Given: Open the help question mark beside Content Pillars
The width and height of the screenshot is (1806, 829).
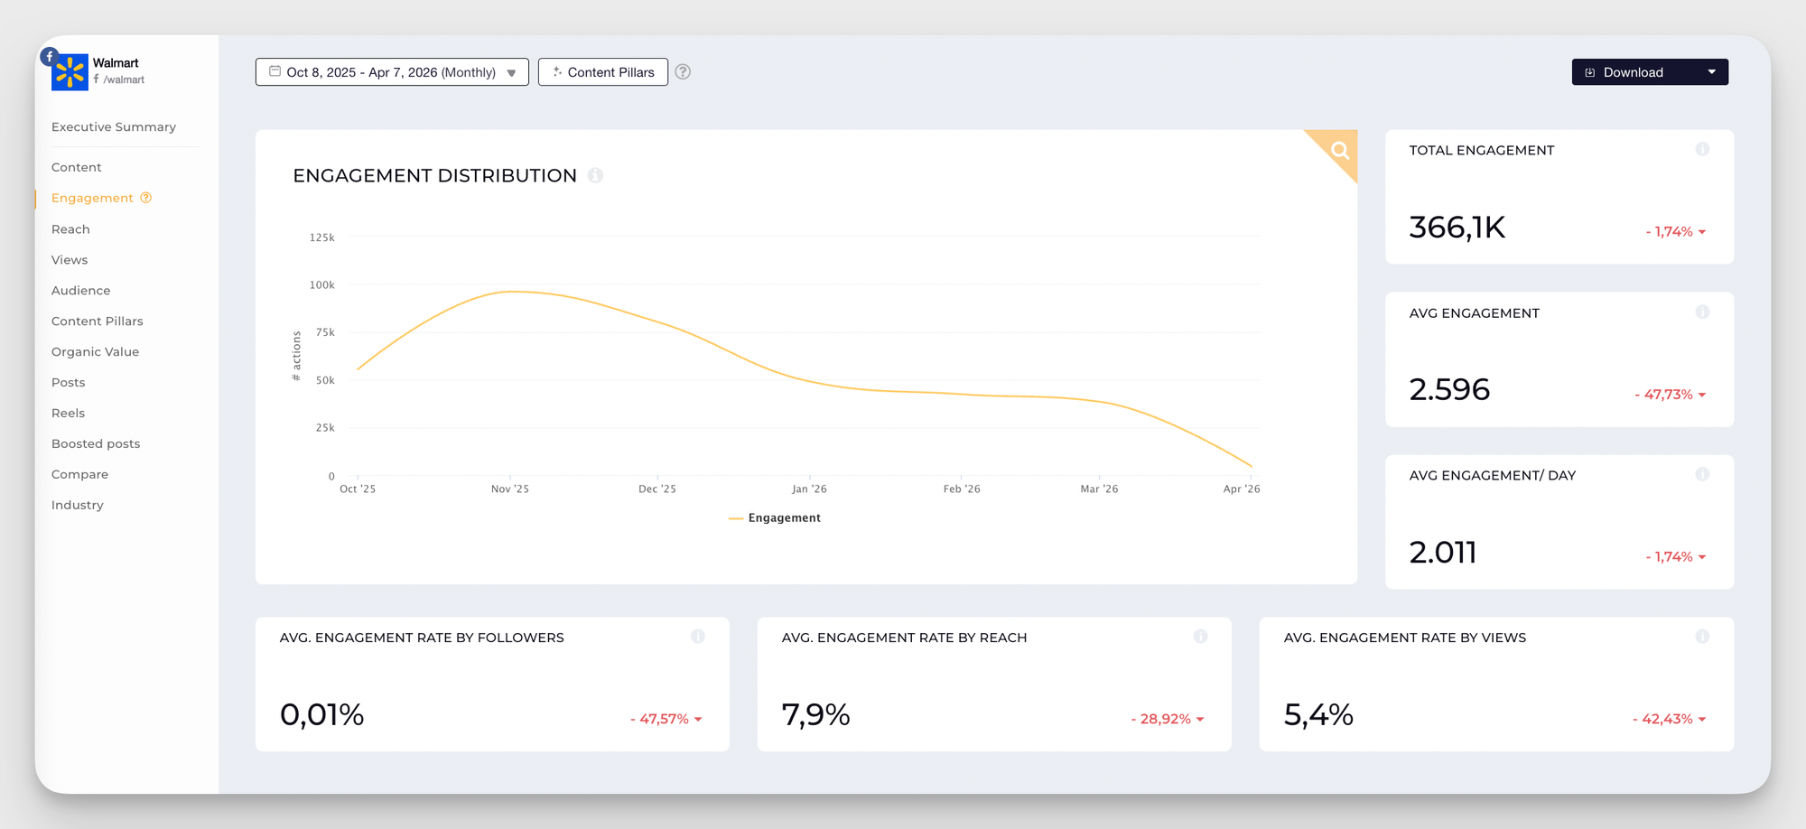Looking at the screenshot, I should click(683, 71).
